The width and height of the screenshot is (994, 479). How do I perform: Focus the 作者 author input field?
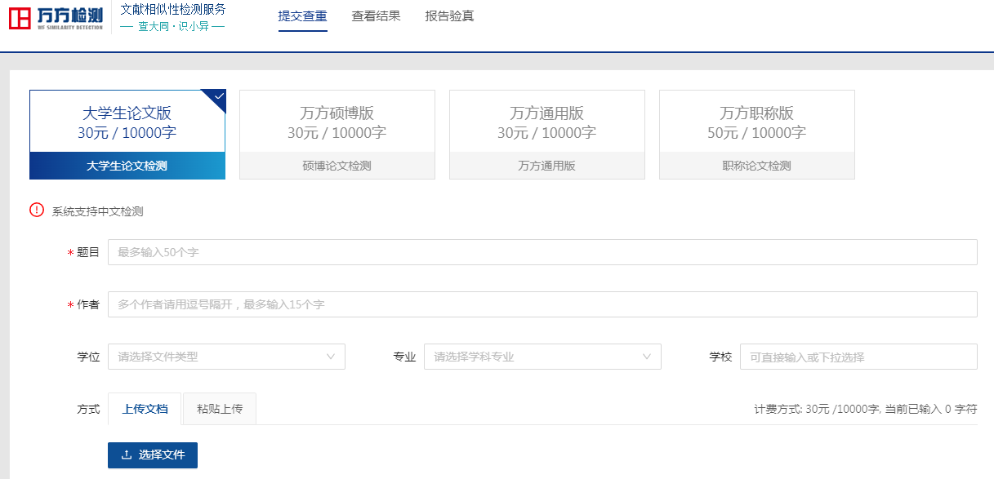[542, 304]
